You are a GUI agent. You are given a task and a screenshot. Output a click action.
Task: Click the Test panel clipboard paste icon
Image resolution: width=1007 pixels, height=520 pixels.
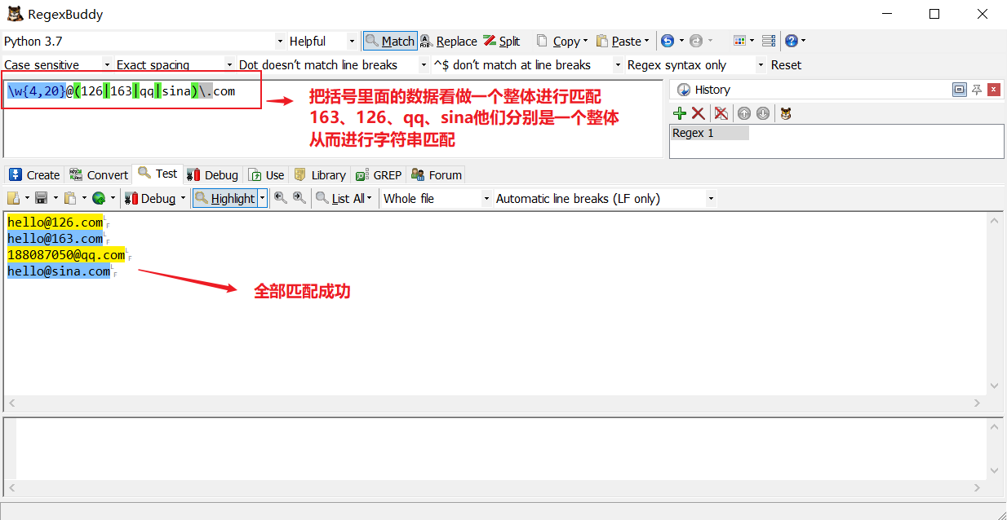click(x=70, y=198)
